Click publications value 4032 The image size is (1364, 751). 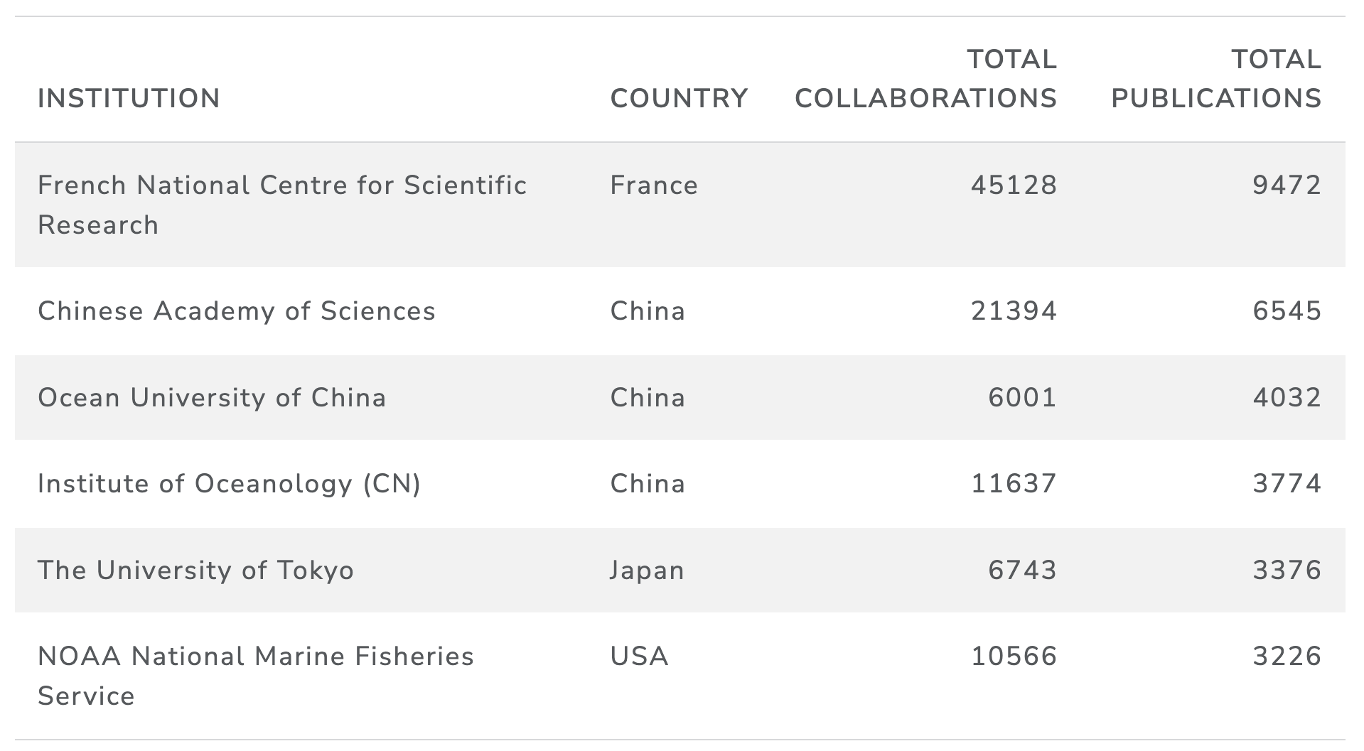(1287, 397)
